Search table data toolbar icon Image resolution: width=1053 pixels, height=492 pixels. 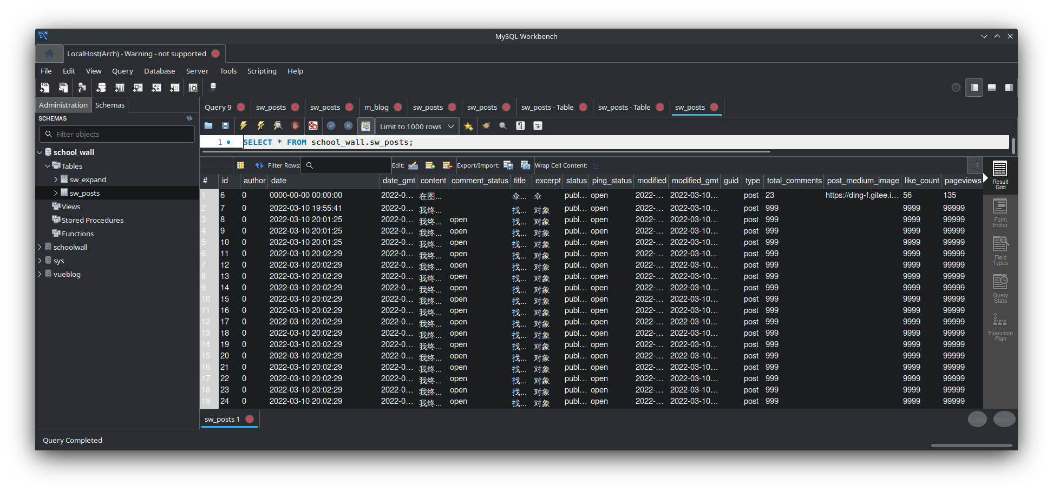193,87
